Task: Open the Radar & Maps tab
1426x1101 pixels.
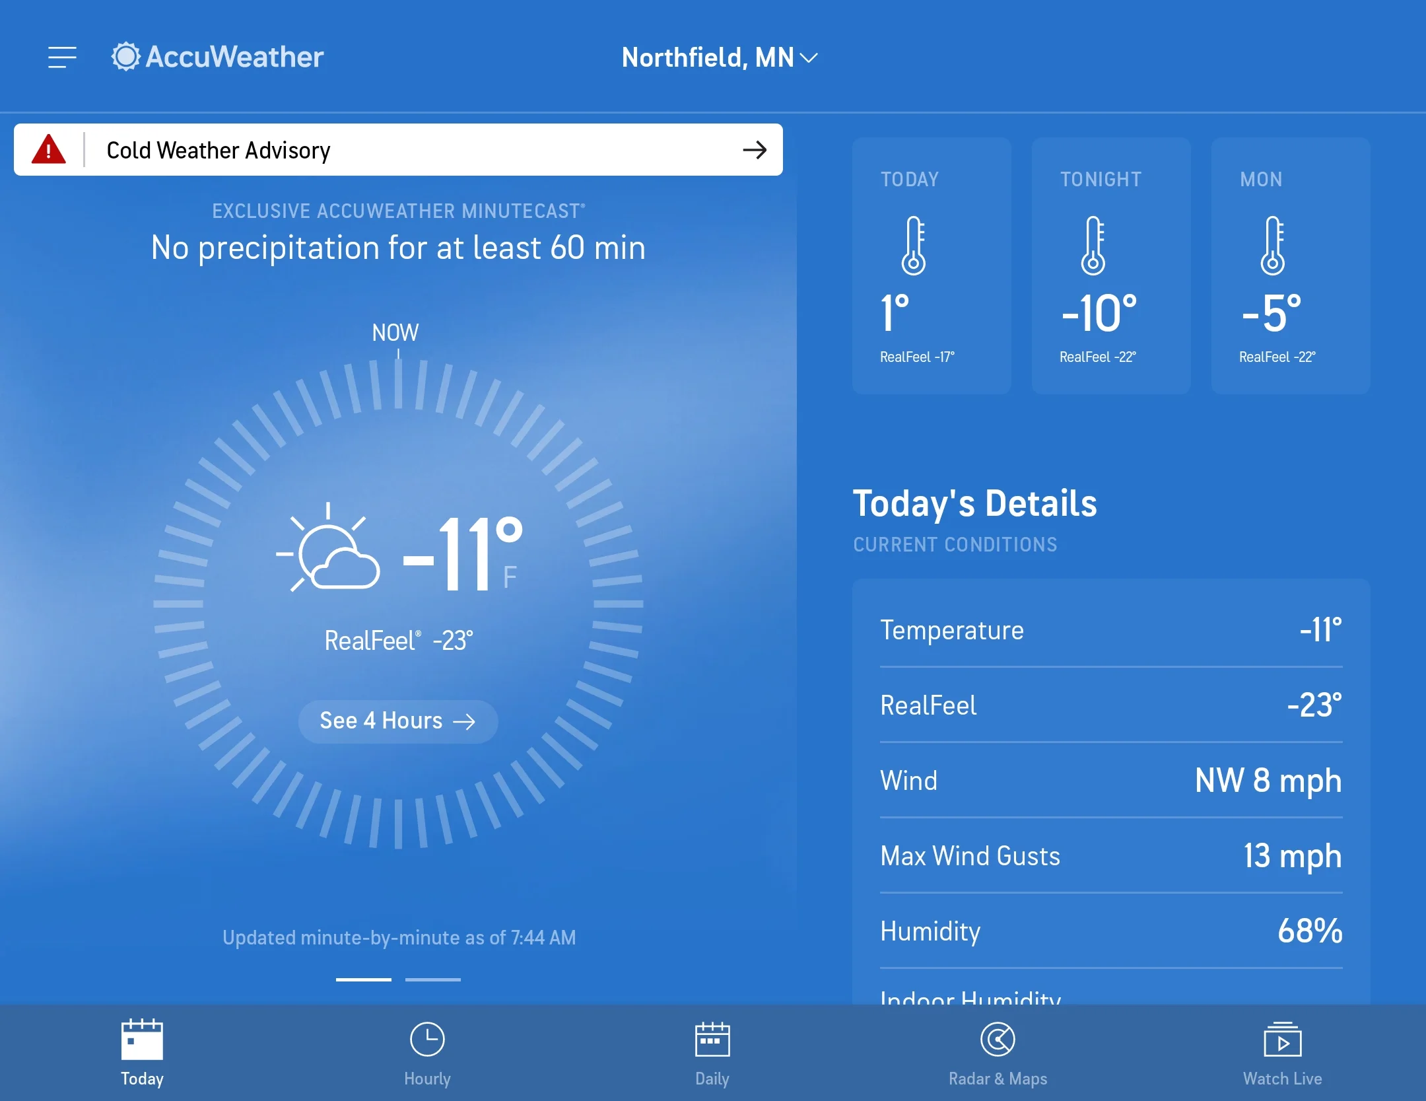Action: 998,1053
